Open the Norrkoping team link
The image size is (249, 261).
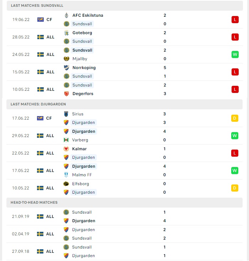coord(84,68)
